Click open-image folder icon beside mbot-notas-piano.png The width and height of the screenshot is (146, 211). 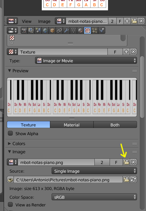(126, 162)
